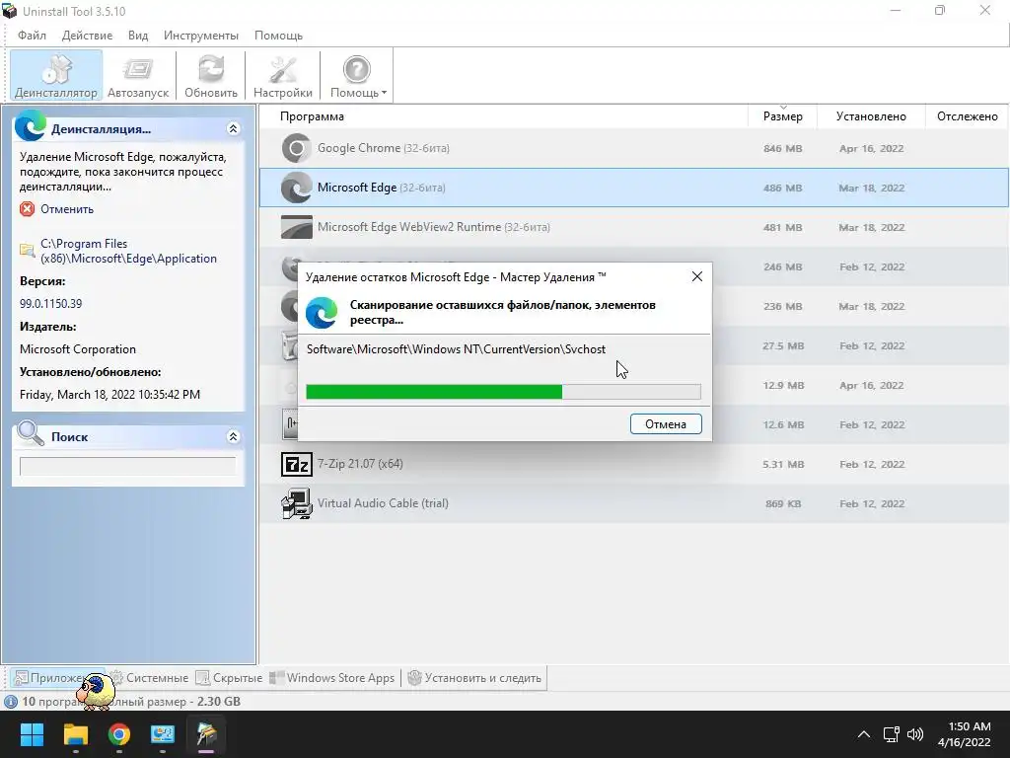Open Google Chrome from taskbar
This screenshot has height=758, width=1010.
[x=119, y=734]
